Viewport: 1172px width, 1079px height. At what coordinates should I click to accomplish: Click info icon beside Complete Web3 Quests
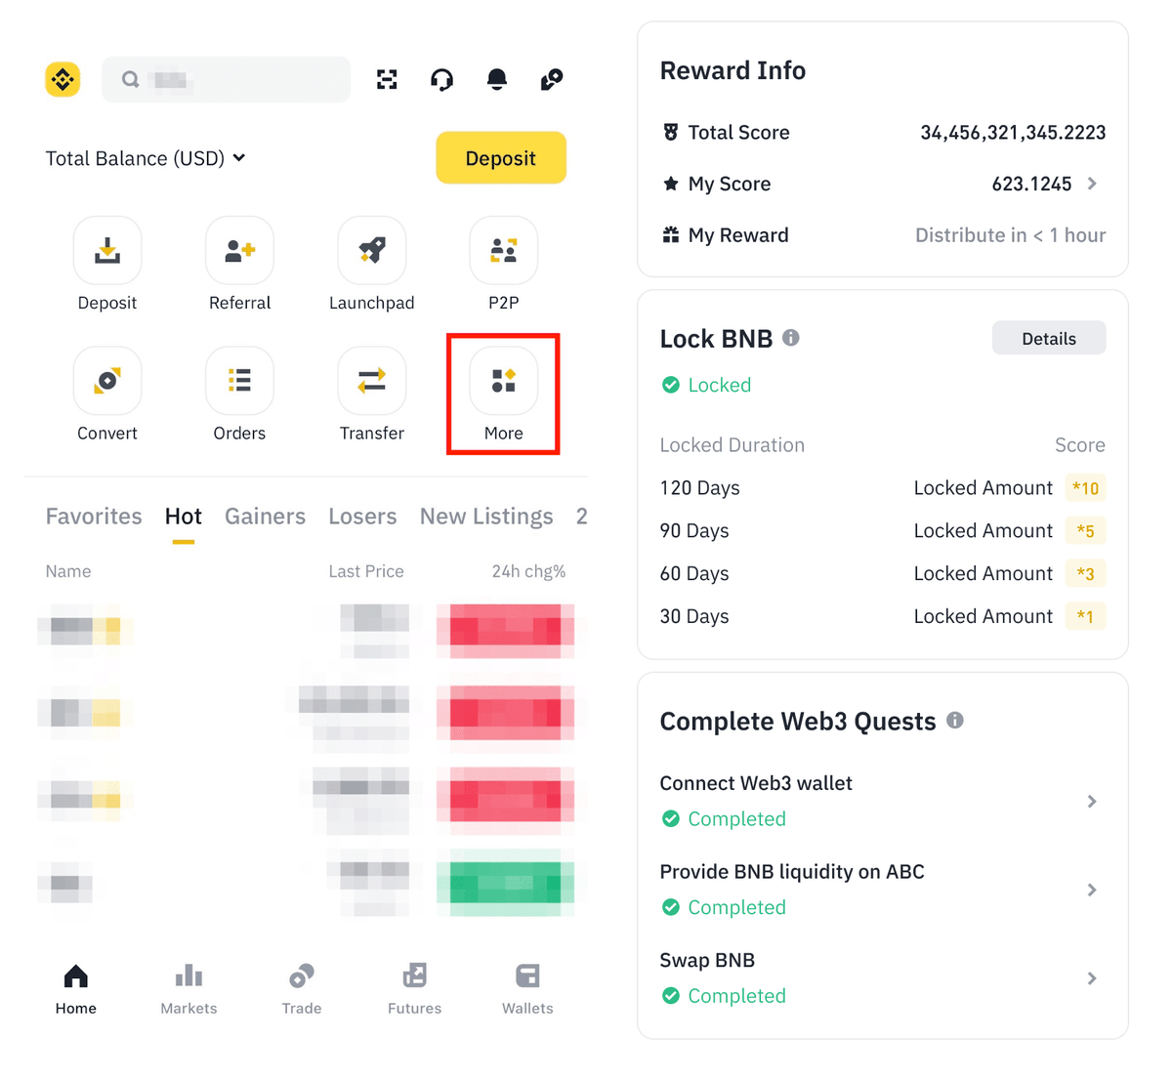coord(955,721)
